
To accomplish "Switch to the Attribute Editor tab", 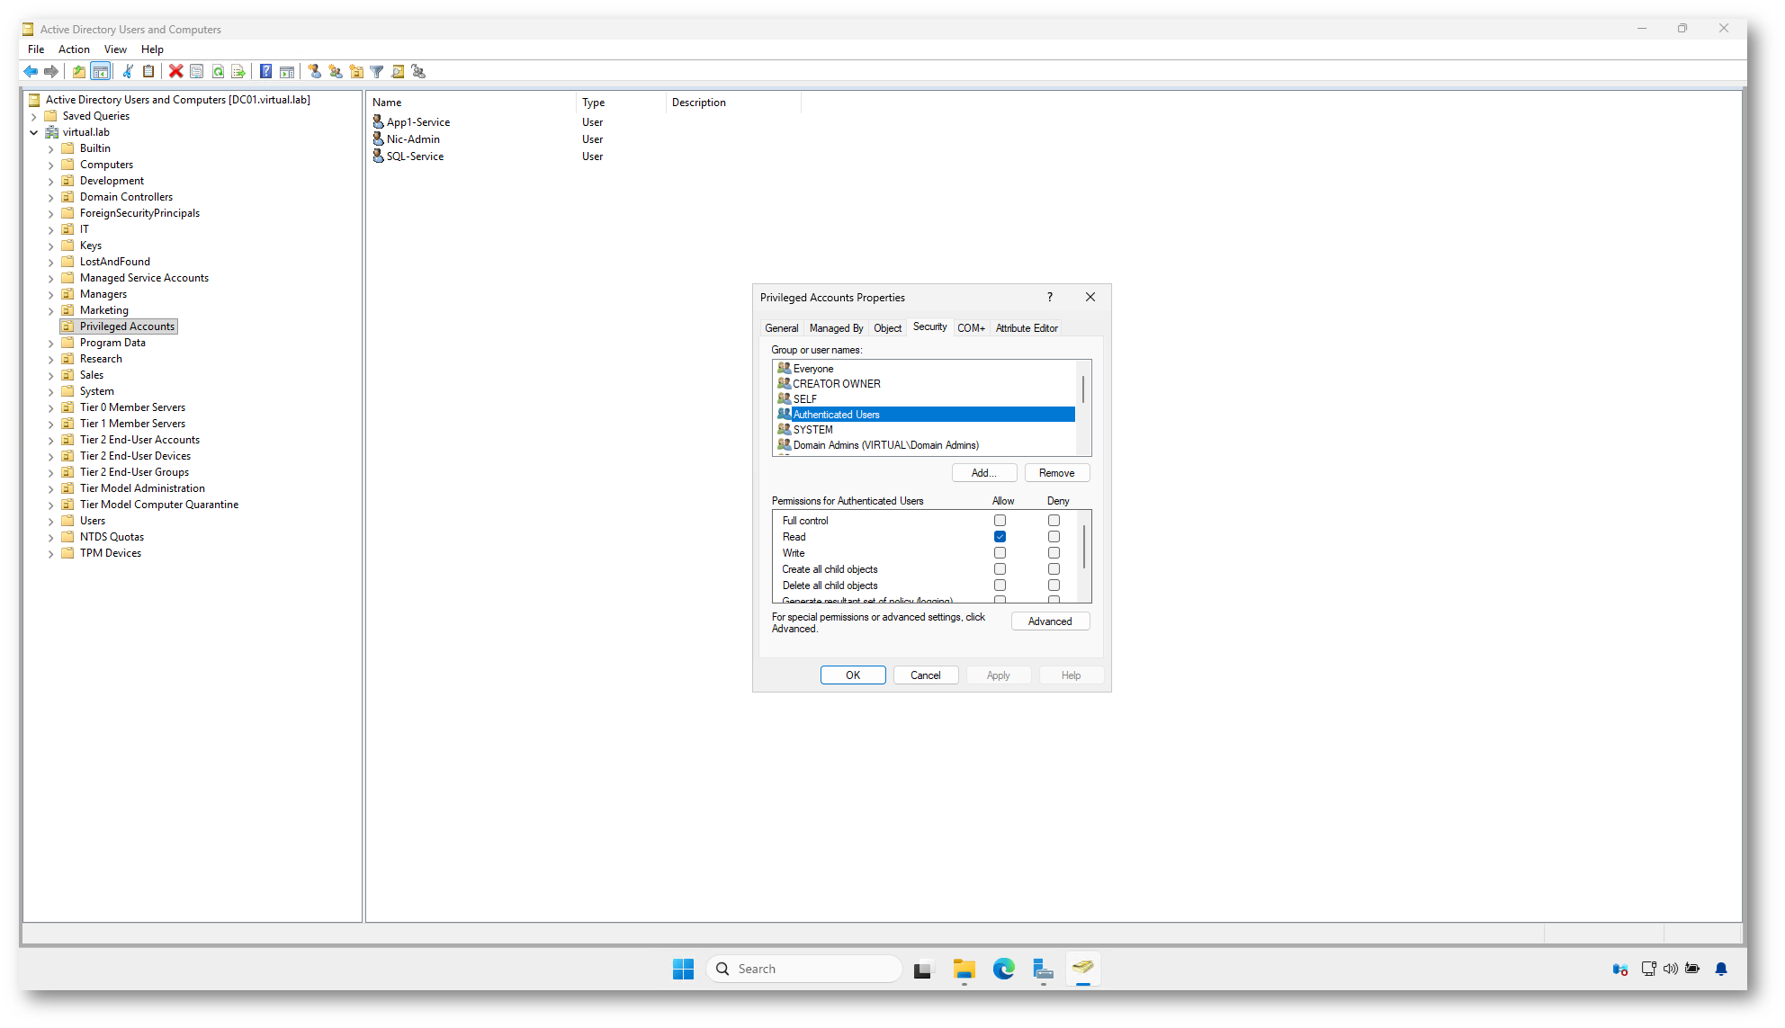I will click(x=1027, y=328).
